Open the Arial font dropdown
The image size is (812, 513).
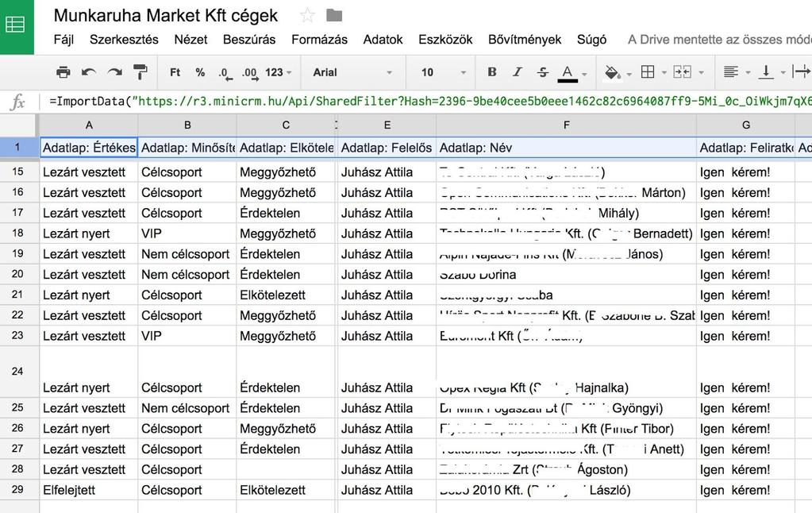[x=352, y=72]
